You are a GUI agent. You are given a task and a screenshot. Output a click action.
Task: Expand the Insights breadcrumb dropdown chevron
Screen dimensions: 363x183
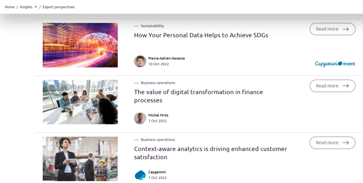coord(36,7)
